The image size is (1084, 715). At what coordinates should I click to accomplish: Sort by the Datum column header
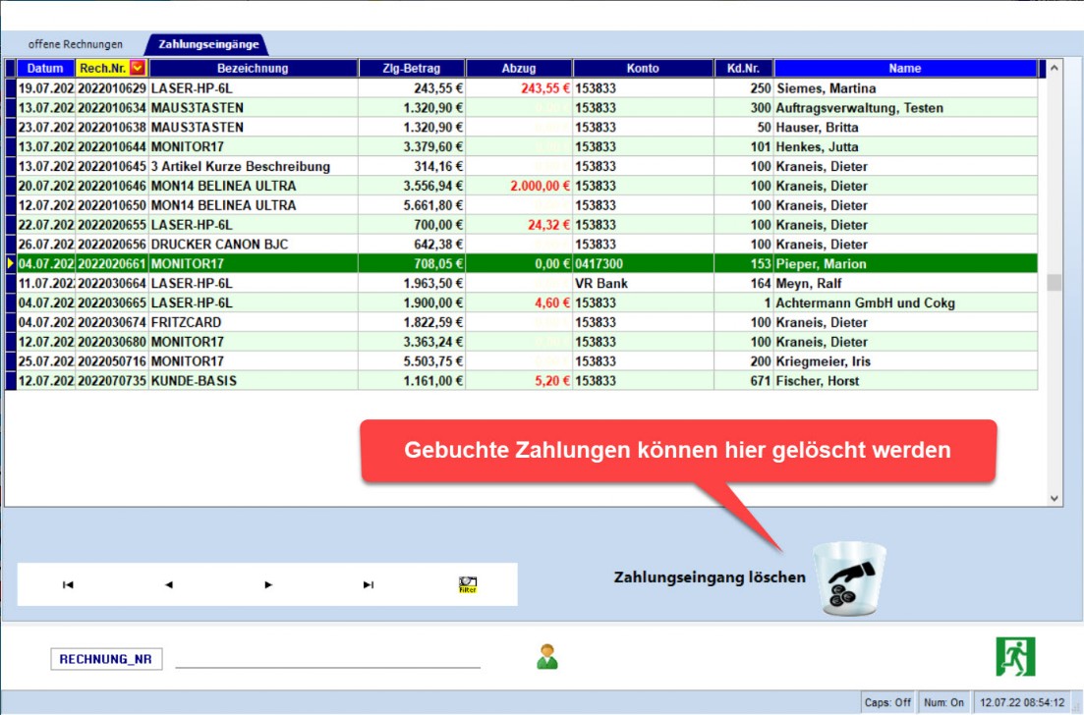coord(45,69)
